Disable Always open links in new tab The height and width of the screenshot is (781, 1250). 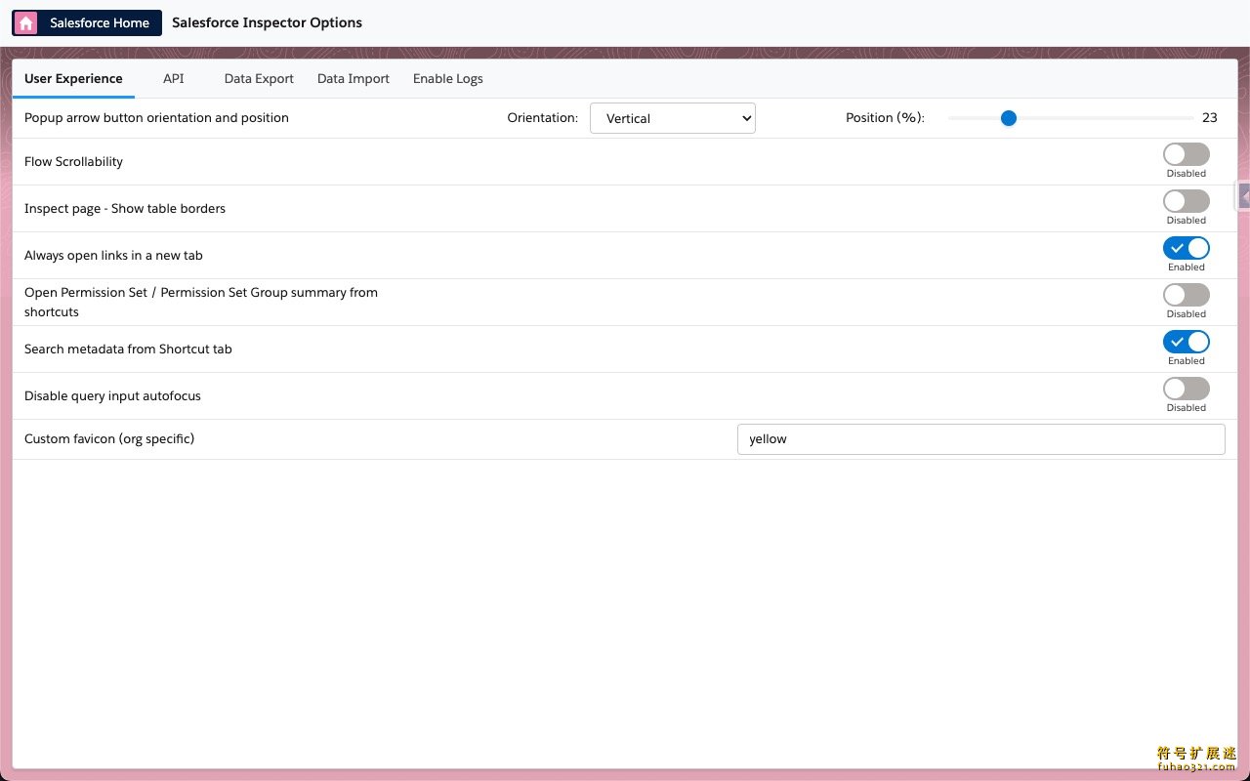pyautogui.click(x=1187, y=248)
